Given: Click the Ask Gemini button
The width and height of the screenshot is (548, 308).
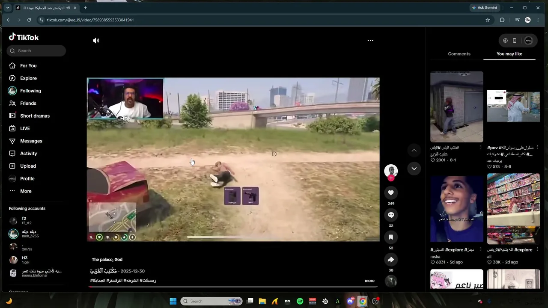Looking at the screenshot, I should tap(484, 8).
